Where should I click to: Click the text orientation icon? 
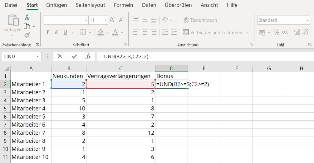[165, 20]
